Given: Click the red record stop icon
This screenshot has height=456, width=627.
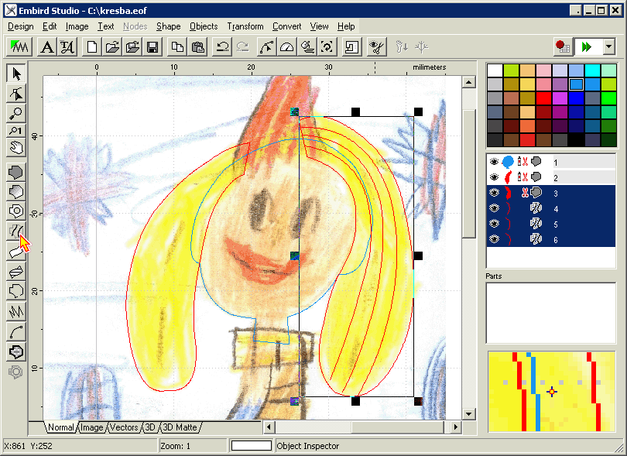Looking at the screenshot, I should point(562,47).
